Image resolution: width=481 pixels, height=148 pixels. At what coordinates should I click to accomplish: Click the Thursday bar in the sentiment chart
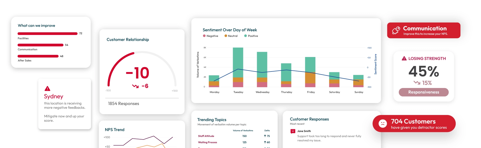point(286,75)
